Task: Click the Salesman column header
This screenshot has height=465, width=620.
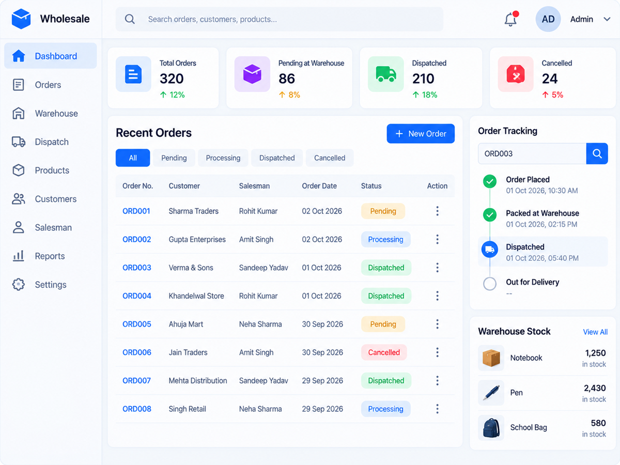Action: pyautogui.click(x=254, y=186)
